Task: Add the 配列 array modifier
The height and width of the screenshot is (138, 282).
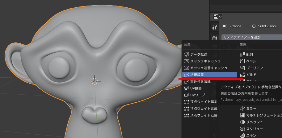Action: click(x=260, y=54)
